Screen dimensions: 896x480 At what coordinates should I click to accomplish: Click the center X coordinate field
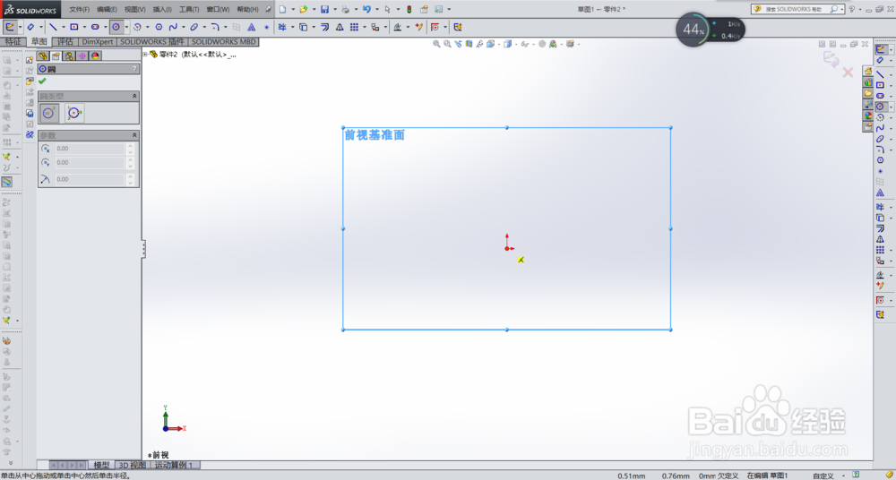(90, 149)
